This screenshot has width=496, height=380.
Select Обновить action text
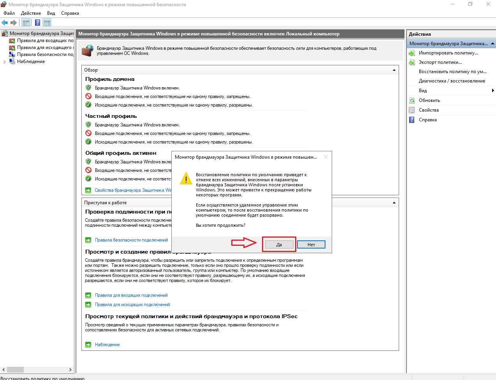coord(429,100)
